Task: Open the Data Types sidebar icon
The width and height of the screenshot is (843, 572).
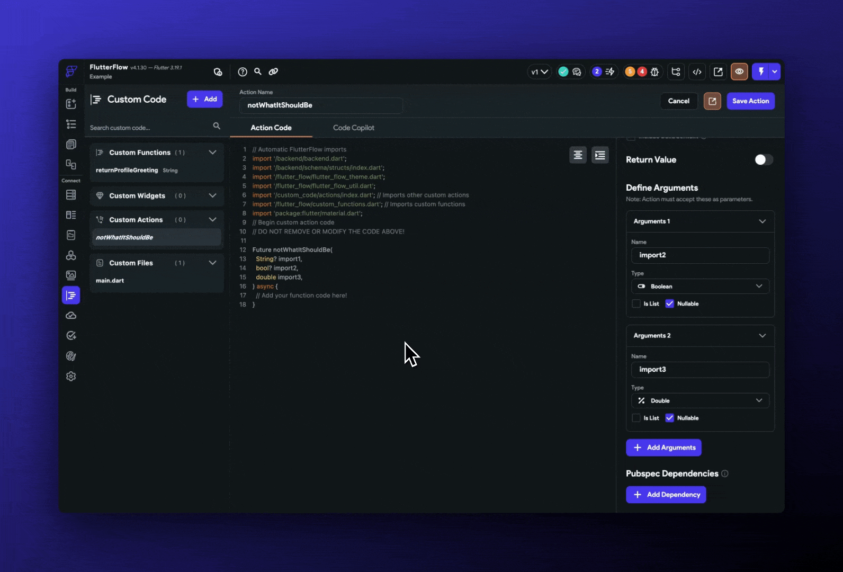Action: 71,215
